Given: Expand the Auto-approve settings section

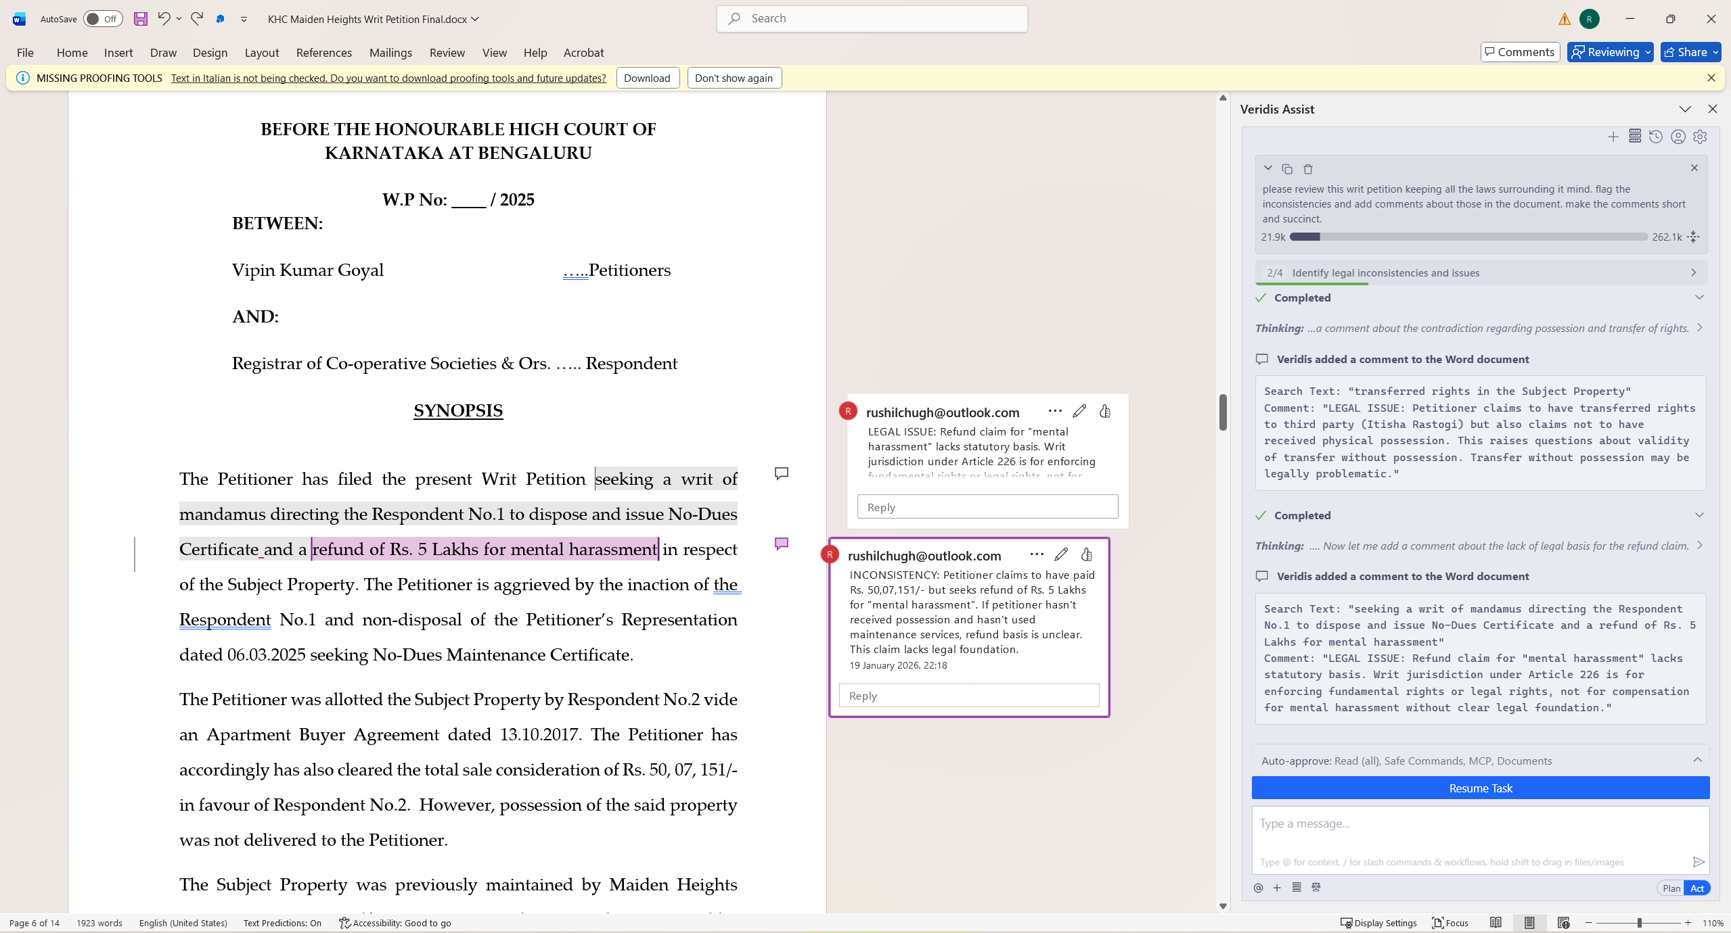Looking at the screenshot, I should pyautogui.click(x=1698, y=760).
